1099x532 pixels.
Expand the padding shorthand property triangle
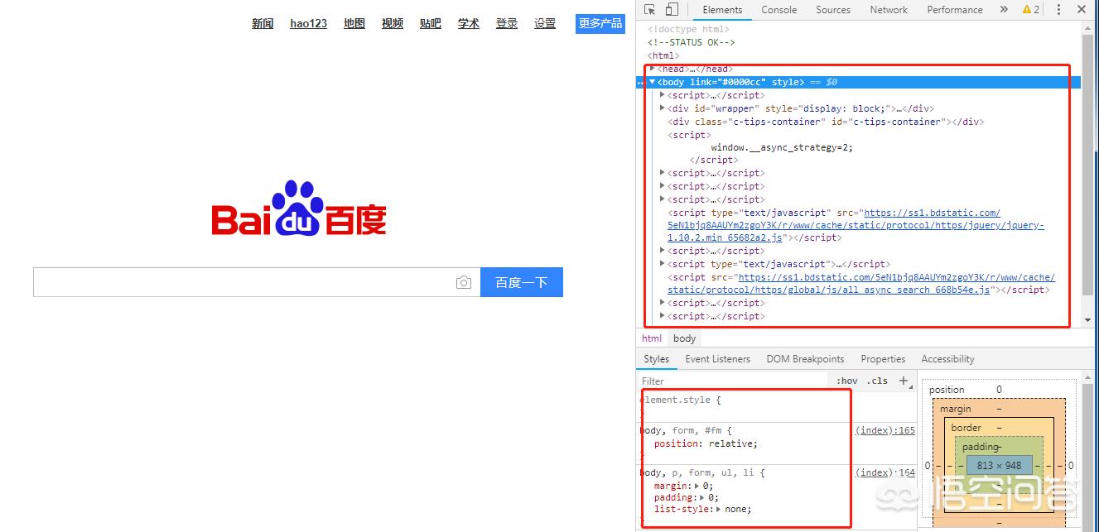pyautogui.click(x=702, y=498)
